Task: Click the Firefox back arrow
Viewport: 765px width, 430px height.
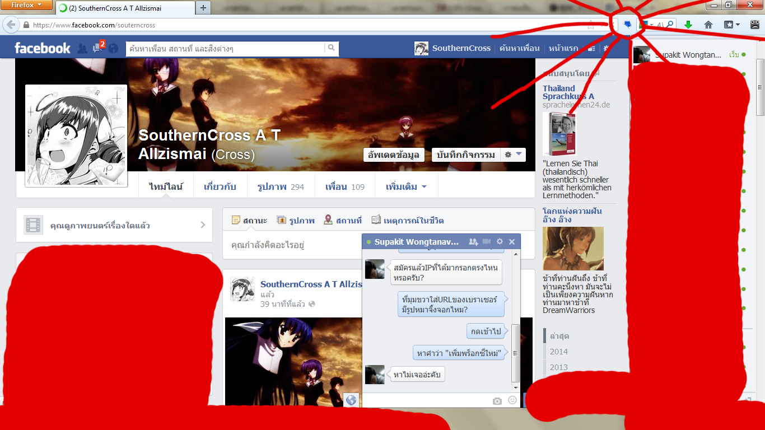Action: point(11,25)
